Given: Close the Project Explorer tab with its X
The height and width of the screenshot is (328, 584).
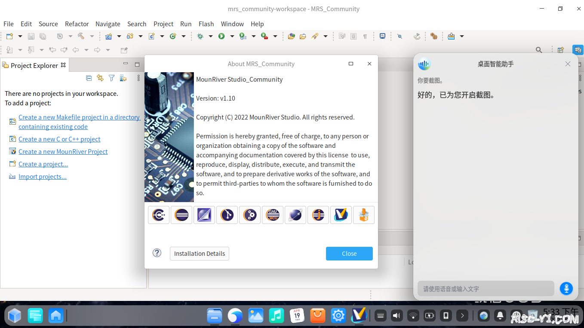Looking at the screenshot, I should (x=63, y=65).
